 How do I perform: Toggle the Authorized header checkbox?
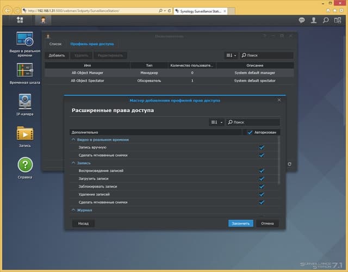click(x=250, y=132)
